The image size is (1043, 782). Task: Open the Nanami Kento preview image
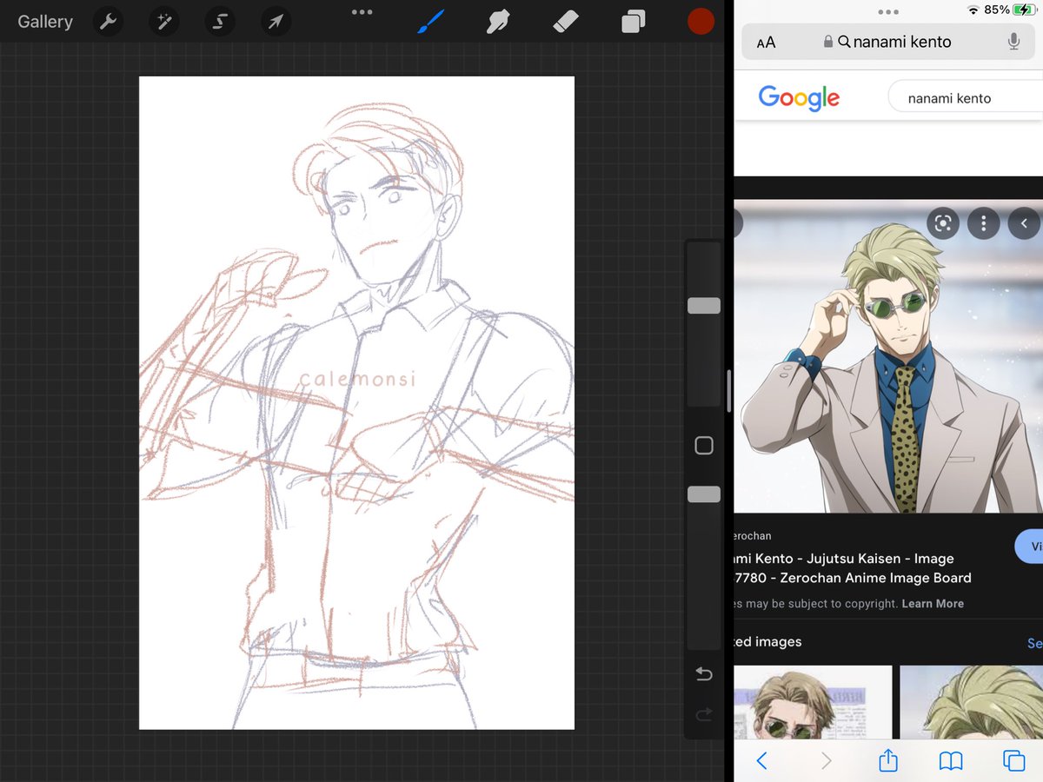888,356
